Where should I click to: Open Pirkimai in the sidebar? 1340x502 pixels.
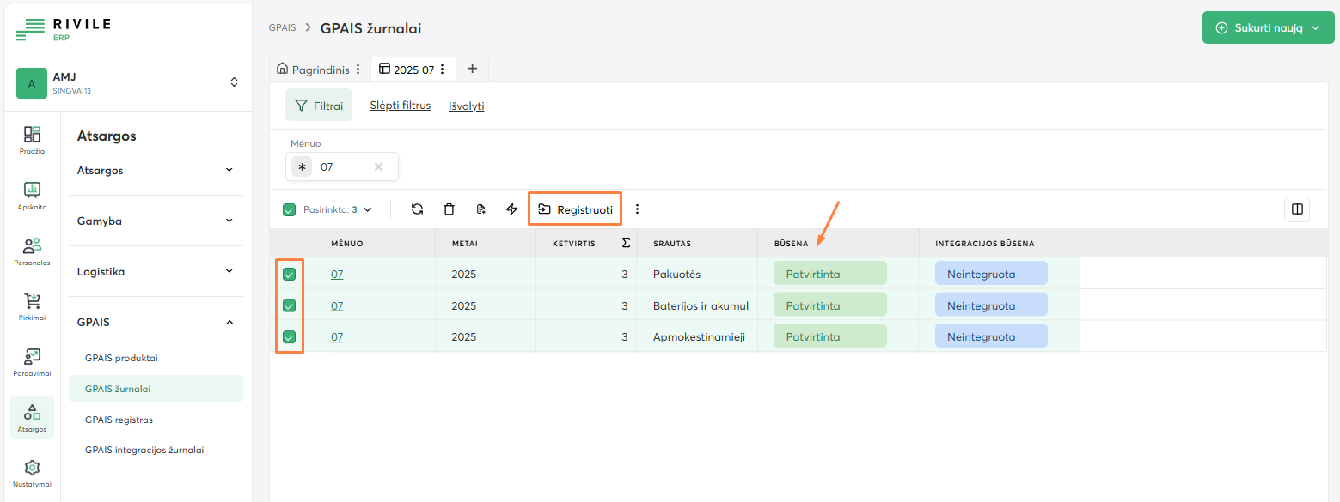(x=32, y=306)
